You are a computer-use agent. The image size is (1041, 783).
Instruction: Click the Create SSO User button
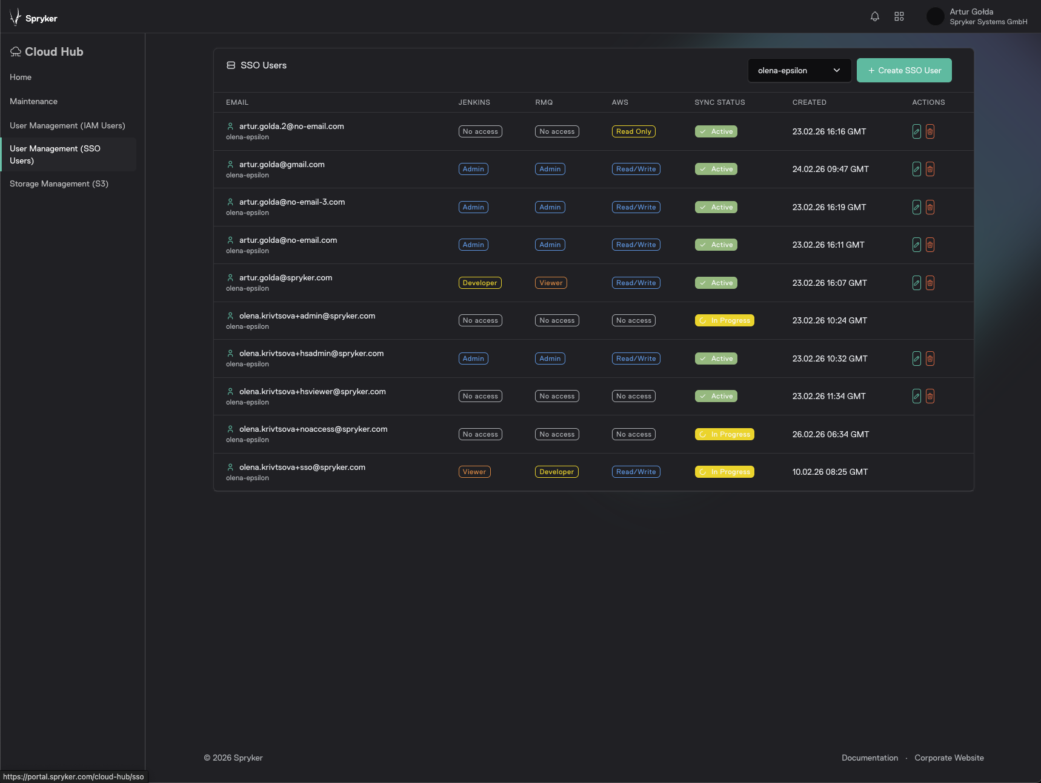pyautogui.click(x=903, y=70)
